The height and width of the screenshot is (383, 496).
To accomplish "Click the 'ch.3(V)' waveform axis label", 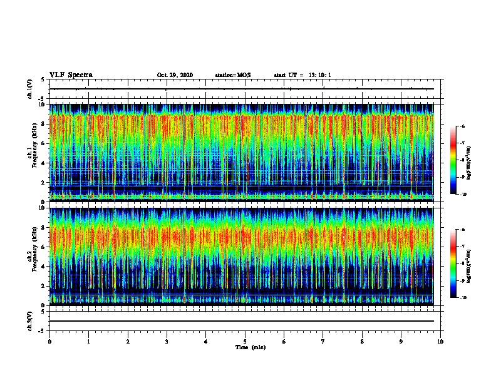I will [x=30, y=321].
